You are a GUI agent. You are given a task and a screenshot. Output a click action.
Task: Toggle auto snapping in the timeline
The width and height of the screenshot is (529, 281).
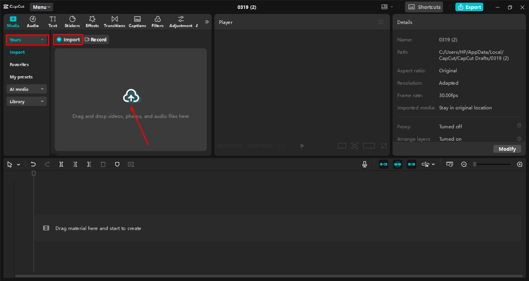pos(397,164)
